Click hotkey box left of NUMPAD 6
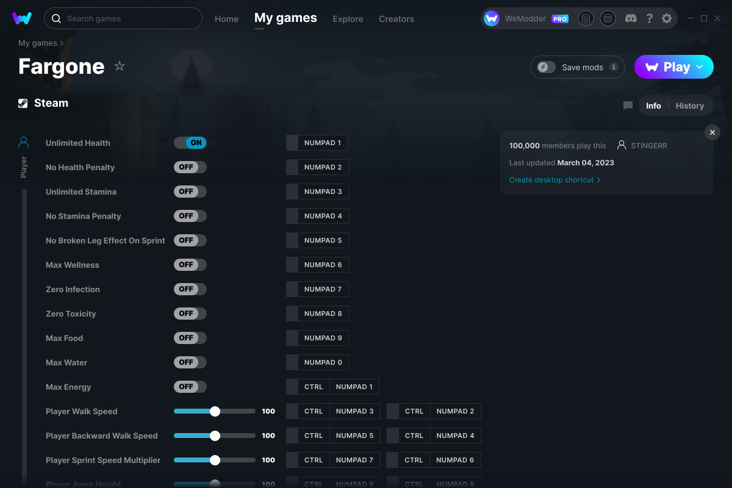The width and height of the screenshot is (732, 488). [292, 265]
